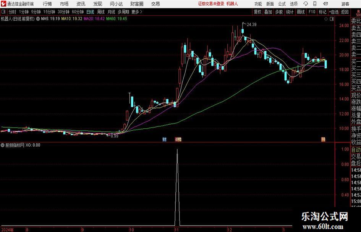Screen dimensions: 361x232
Task: Click the 标记 mark button
Action: point(322,12)
